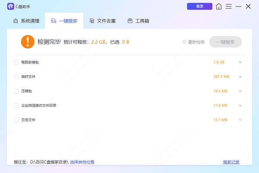Expand the 电脑安装包 row arrow
The width and height of the screenshot is (259, 173).
click(240, 62)
